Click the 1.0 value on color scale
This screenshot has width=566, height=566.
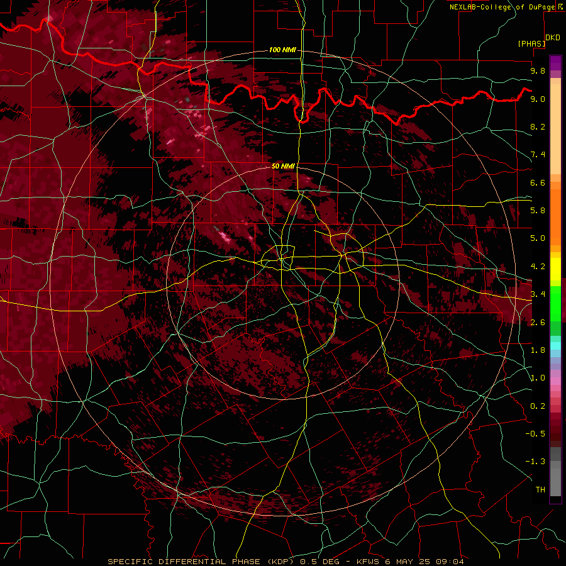pos(538,378)
